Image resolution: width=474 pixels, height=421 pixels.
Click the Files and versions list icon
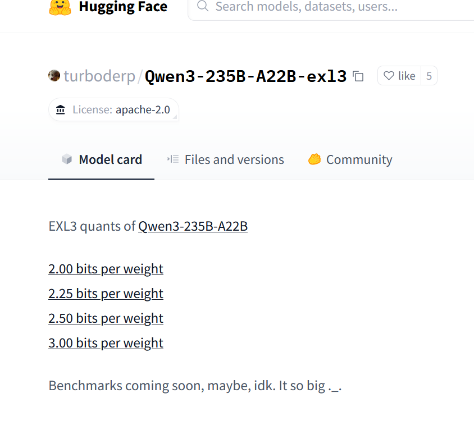coord(173,159)
